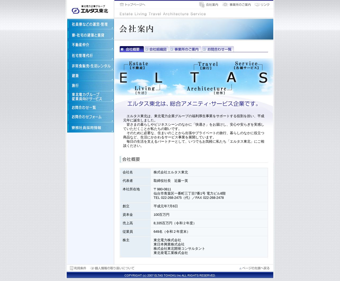This screenshot has width=340, height=281.
Task: Click 東日本興業株式会社 in shareholders
Action: pos(169,244)
